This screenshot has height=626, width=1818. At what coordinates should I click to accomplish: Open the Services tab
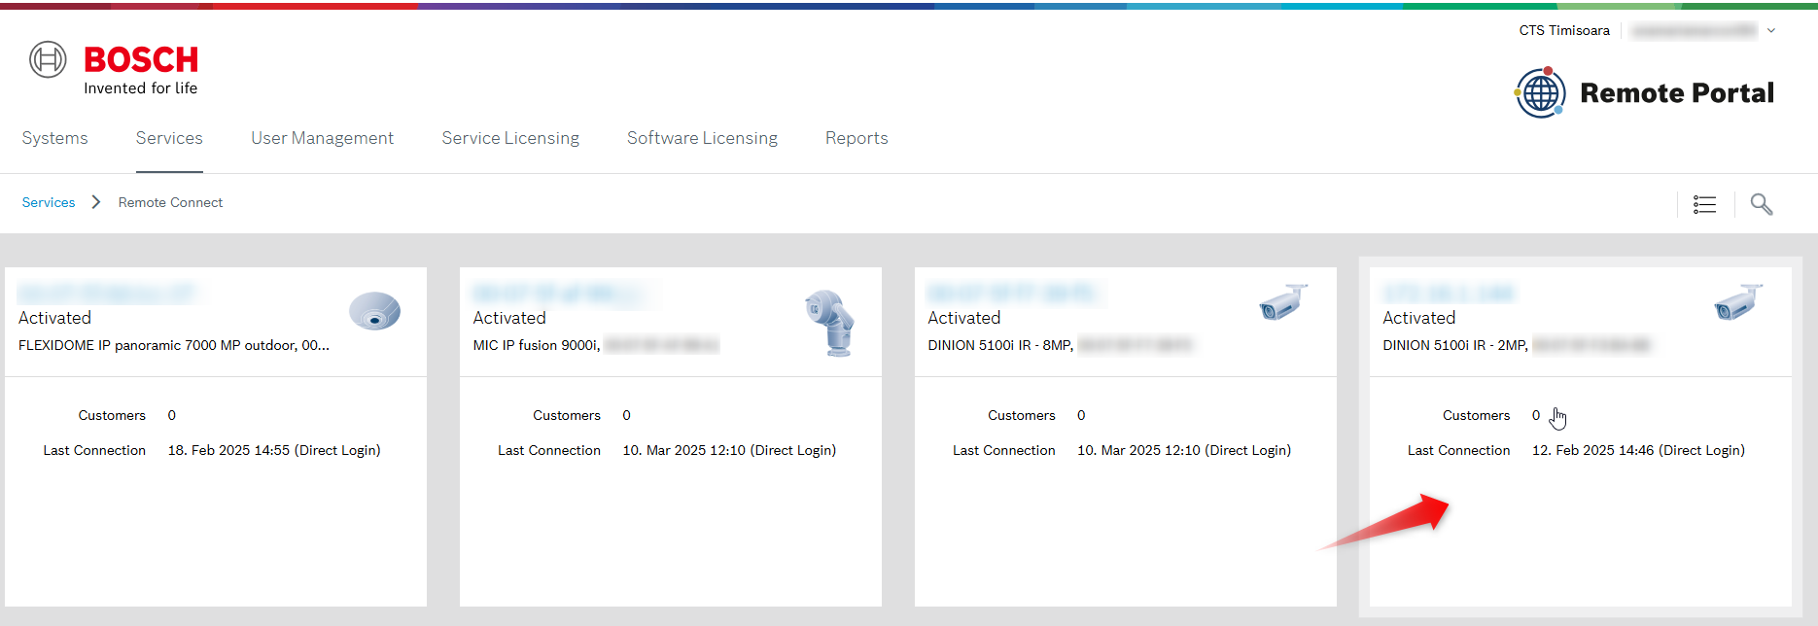click(x=169, y=138)
